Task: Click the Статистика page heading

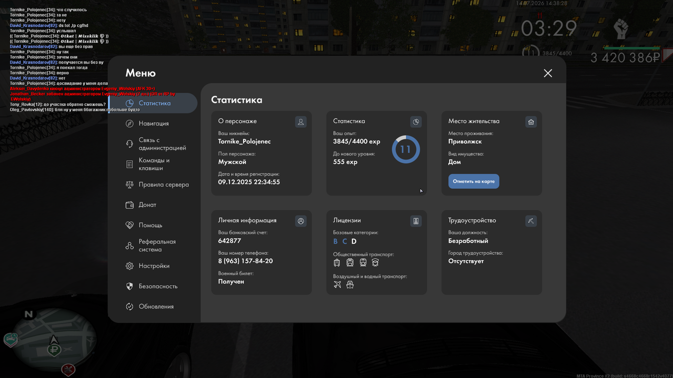Action: click(x=237, y=100)
